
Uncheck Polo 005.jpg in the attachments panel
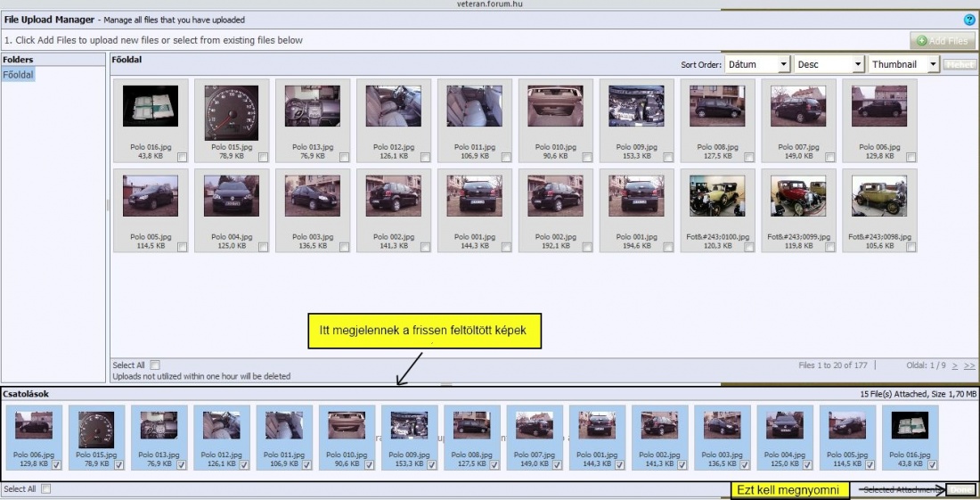(x=869, y=464)
